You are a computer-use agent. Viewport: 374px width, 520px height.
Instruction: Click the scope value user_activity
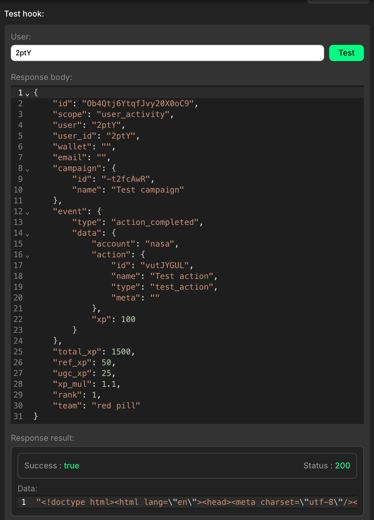(133, 114)
